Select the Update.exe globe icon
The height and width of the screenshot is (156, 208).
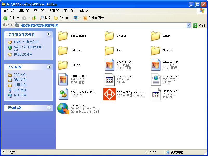coord(63,108)
